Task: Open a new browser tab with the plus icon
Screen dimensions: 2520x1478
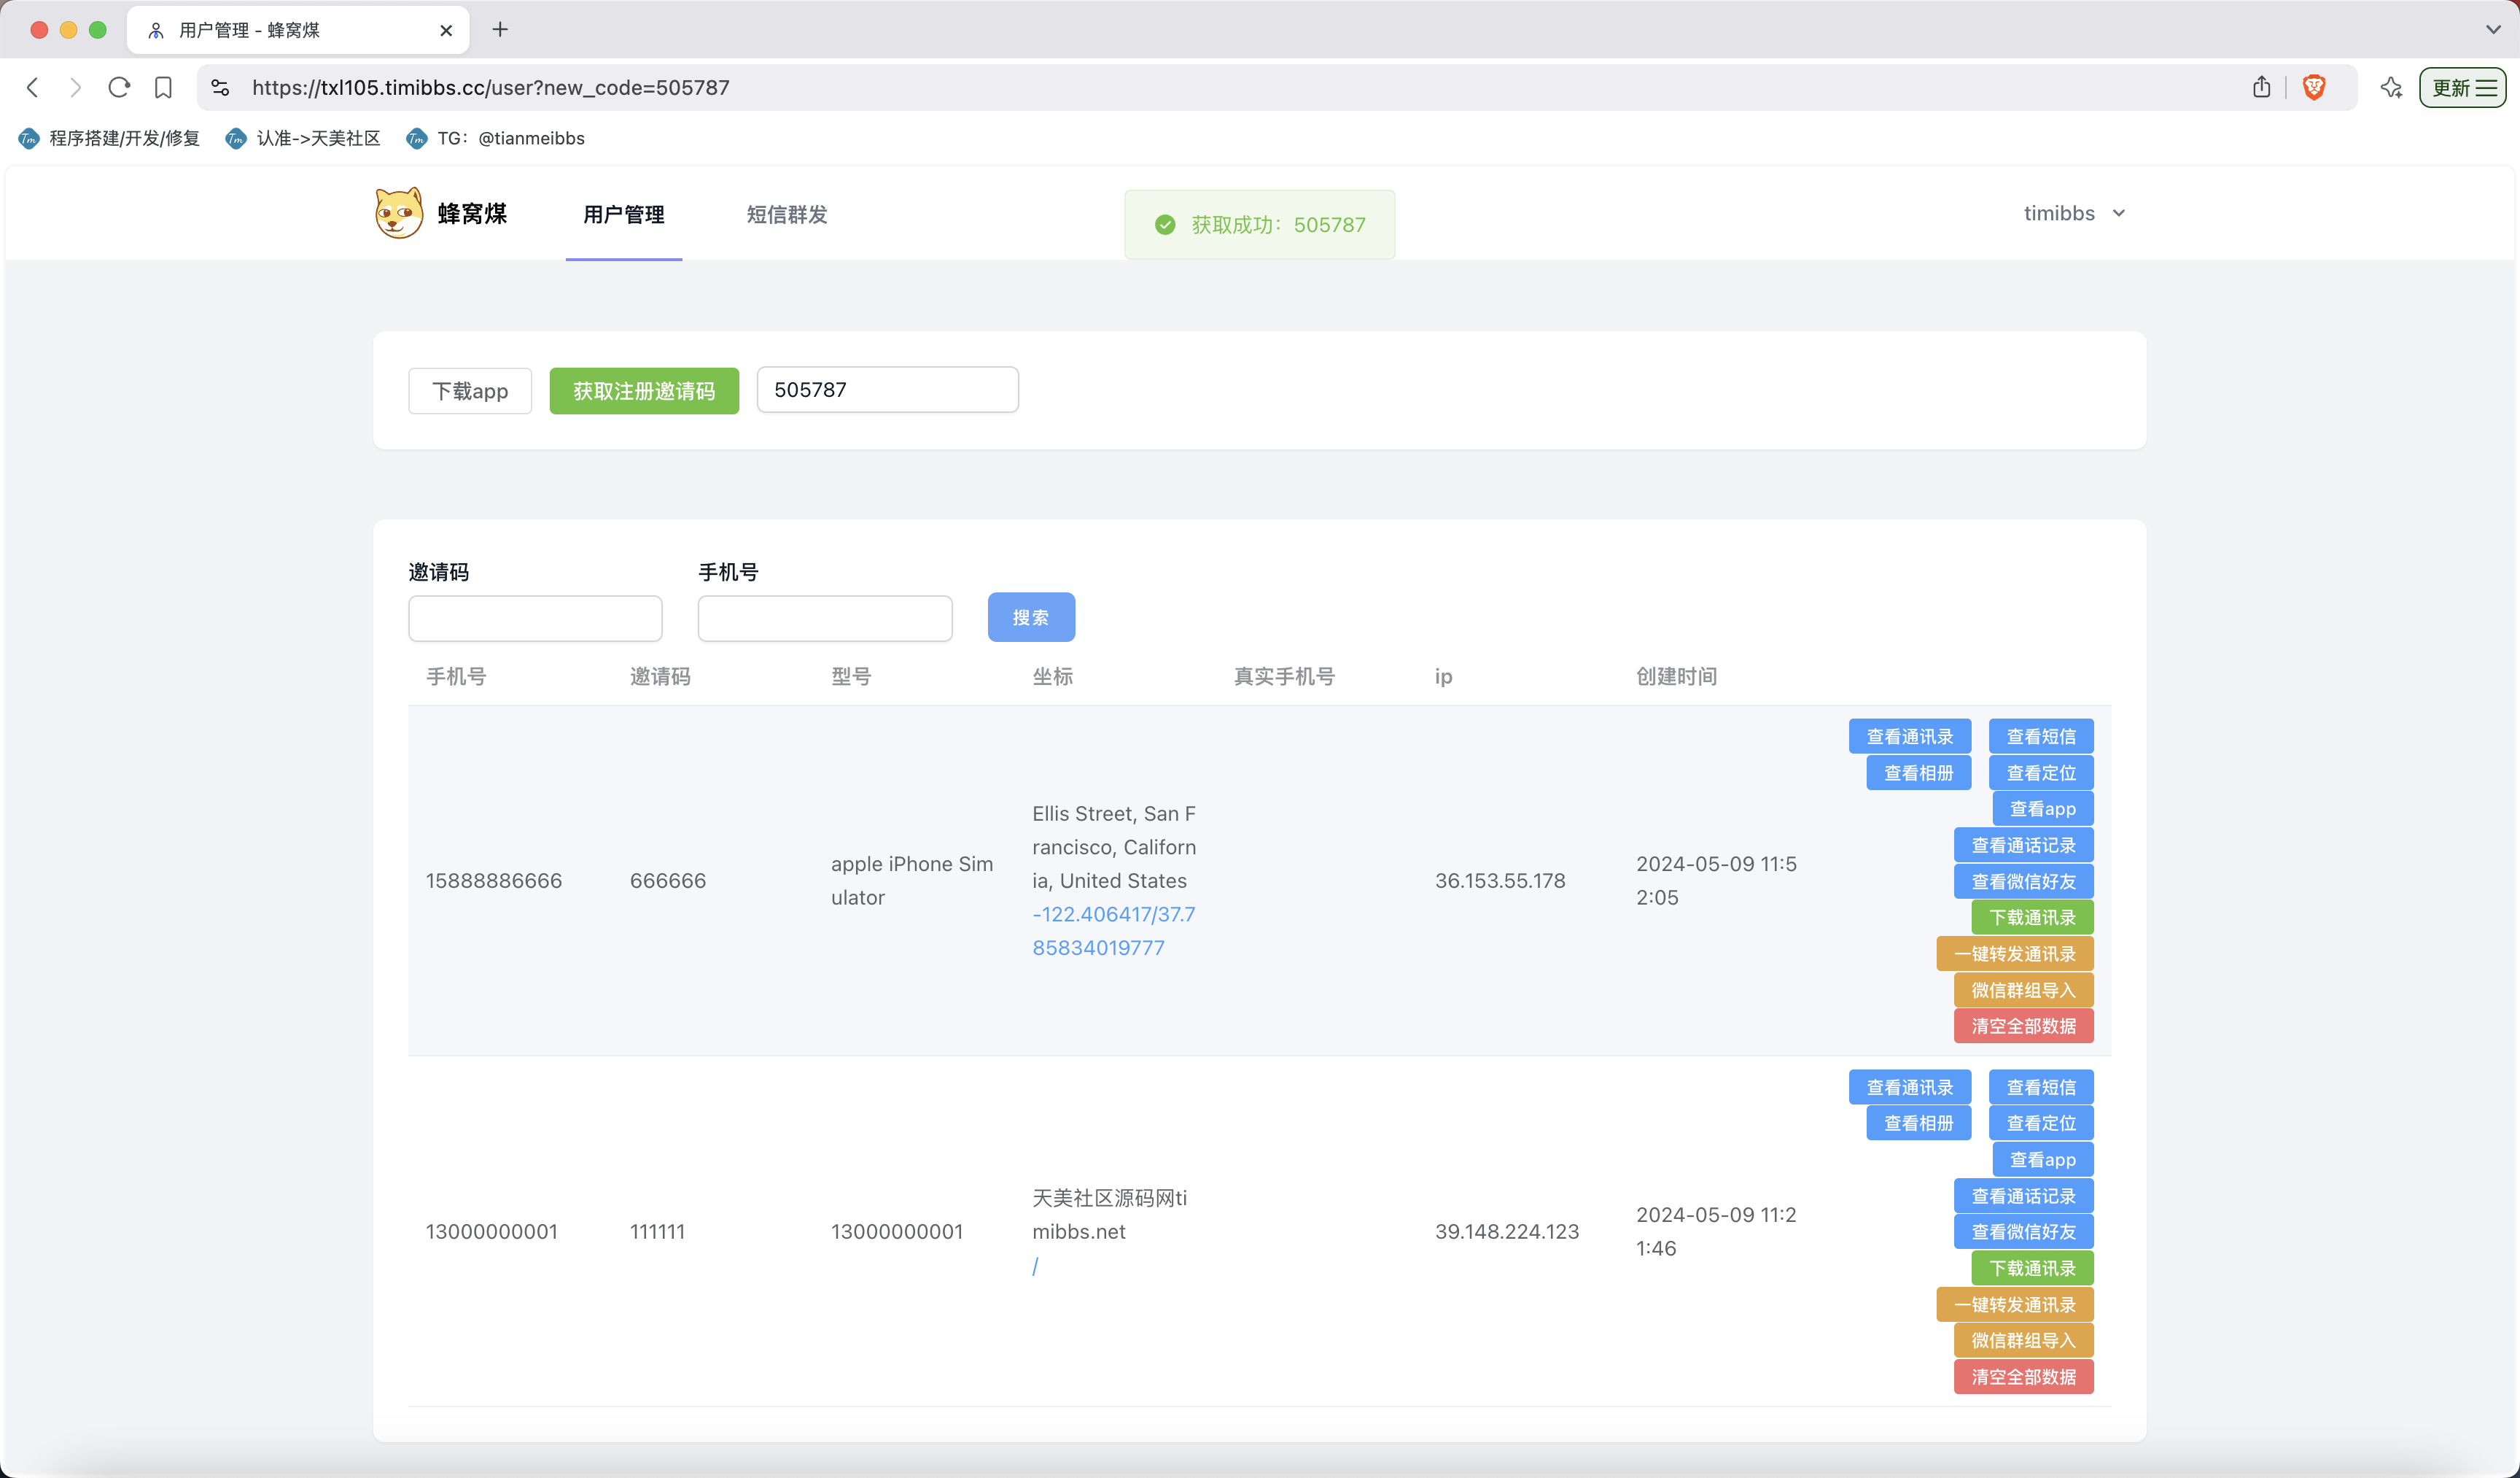Action: (500, 29)
